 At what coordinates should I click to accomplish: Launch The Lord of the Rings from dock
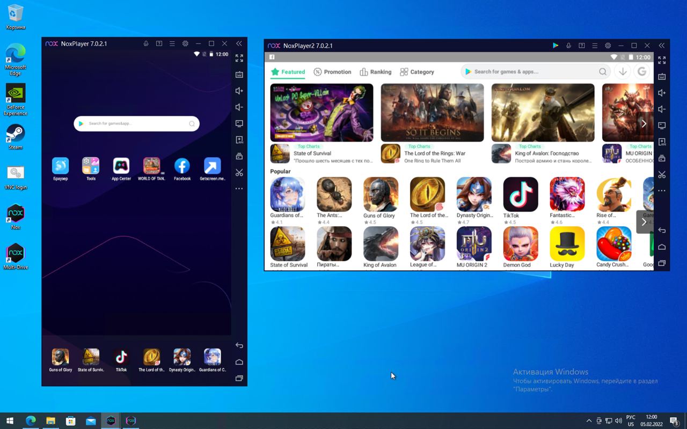(151, 357)
